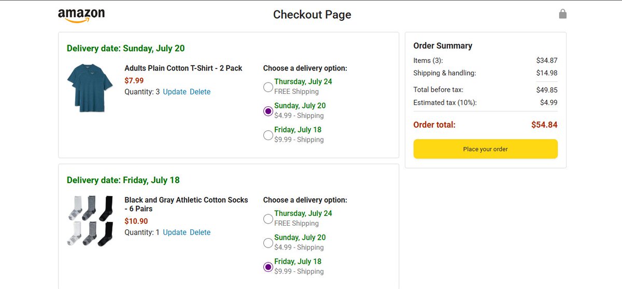Update the socks quantity
The image size is (622, 289).
point(175,232)
